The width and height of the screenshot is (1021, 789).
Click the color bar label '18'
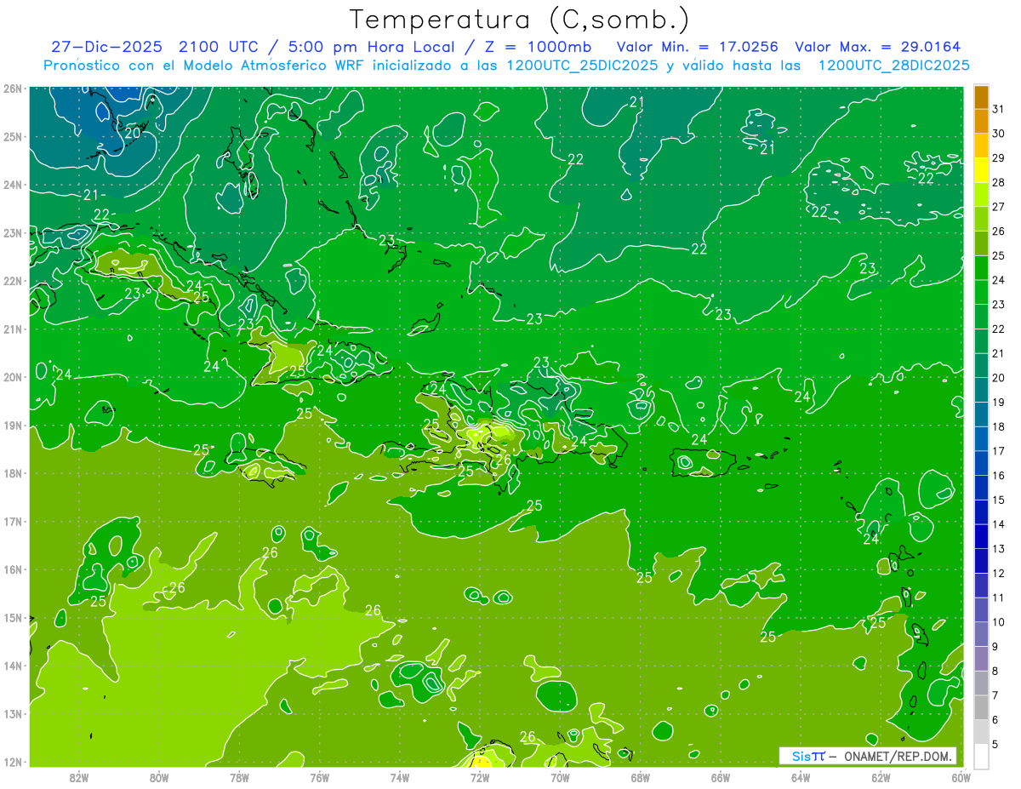click(x=999, y=426)
